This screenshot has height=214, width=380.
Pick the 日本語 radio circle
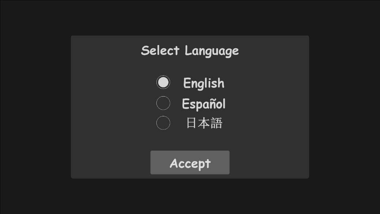163,123
